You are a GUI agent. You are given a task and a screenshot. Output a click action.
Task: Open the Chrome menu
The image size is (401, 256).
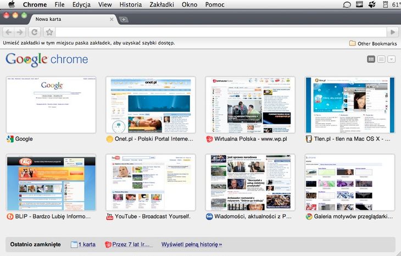tap(35, 4)
